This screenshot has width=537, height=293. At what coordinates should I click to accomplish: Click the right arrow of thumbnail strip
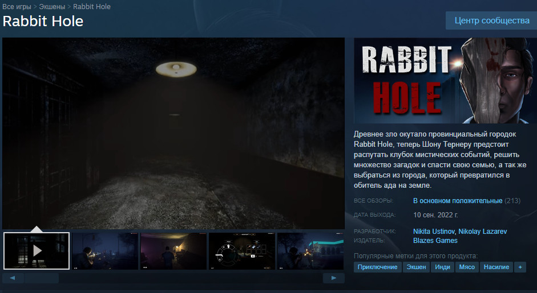click(334, 278)
